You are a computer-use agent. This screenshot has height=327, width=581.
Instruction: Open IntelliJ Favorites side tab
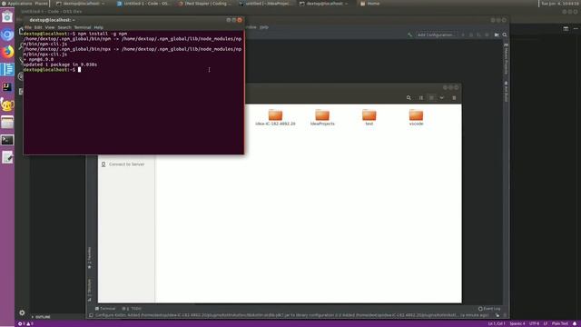click(89, 258)
